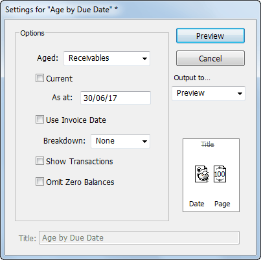Click the Date label in layout box
This screenshot has width=261, height=260.
tap(197, 204)
